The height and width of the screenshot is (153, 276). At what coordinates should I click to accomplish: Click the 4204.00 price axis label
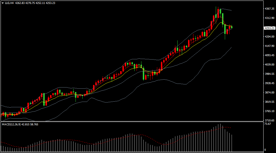(x=269, y=37)
